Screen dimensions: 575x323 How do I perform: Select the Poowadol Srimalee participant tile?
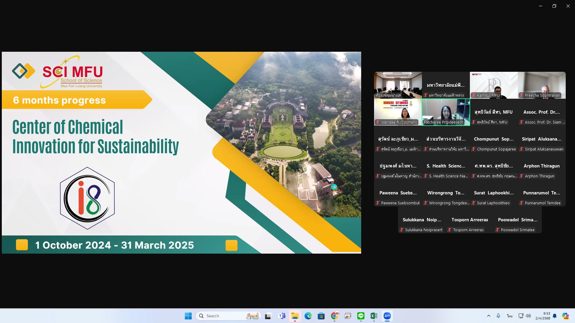518,220
